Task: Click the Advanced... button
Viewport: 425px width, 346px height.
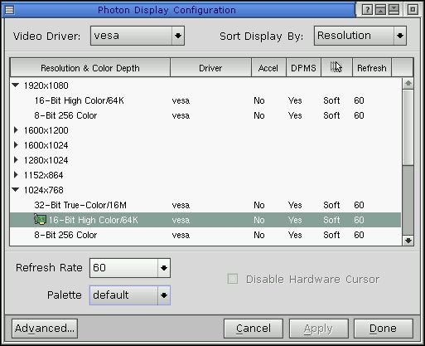Action: (45, 329)
